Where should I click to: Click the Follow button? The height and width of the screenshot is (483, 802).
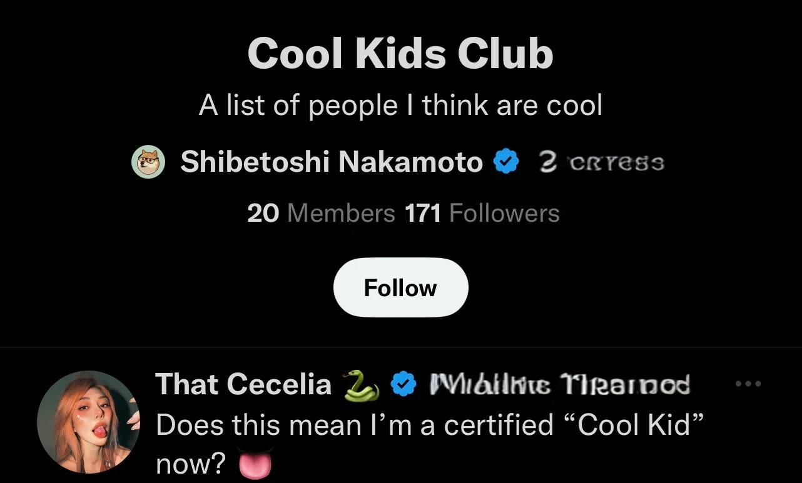pos(400,288)
